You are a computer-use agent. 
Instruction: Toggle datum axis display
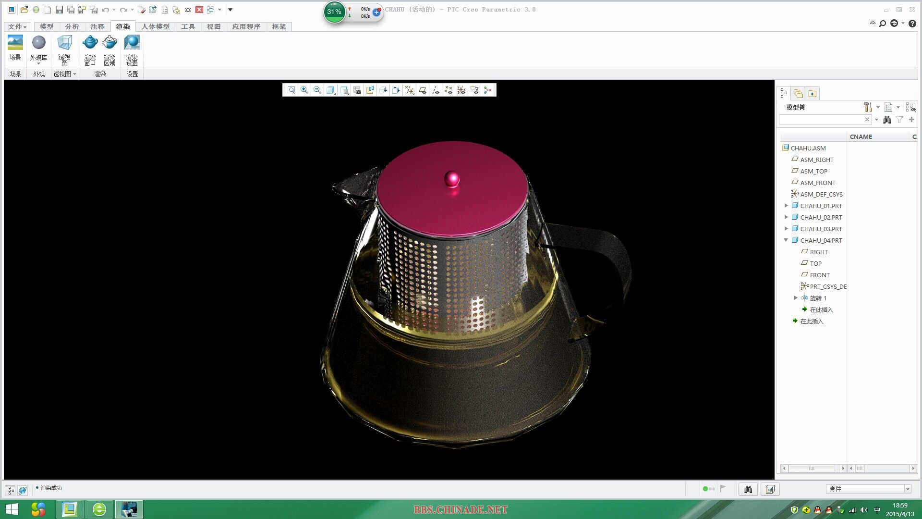(x=436, y=90)
